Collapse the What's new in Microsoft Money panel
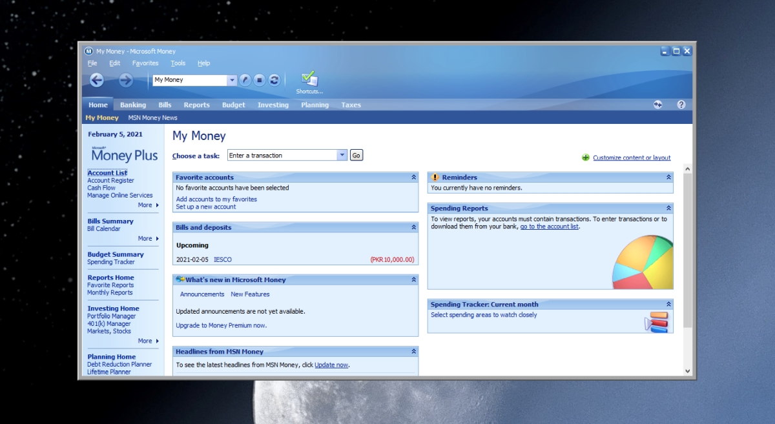 pos(413,280)
